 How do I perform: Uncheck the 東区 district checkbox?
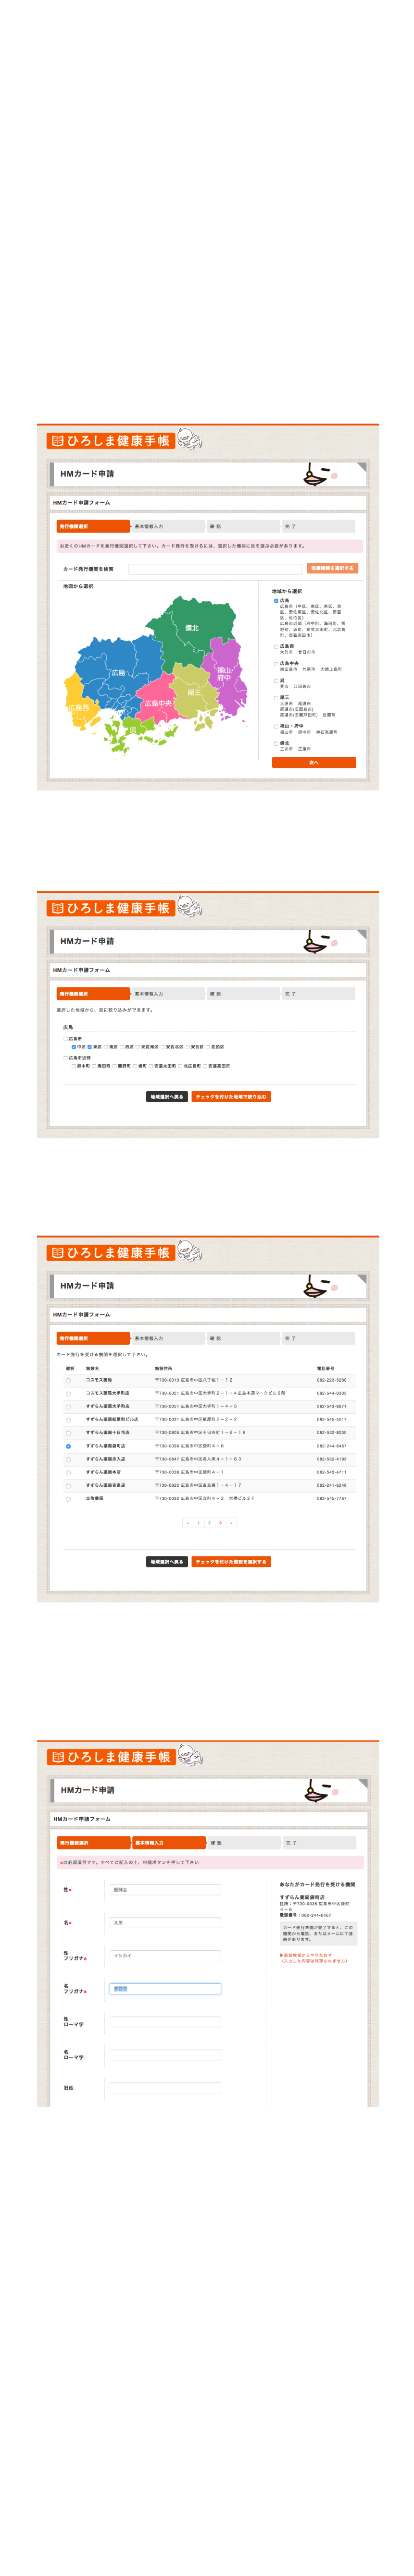89,1047
